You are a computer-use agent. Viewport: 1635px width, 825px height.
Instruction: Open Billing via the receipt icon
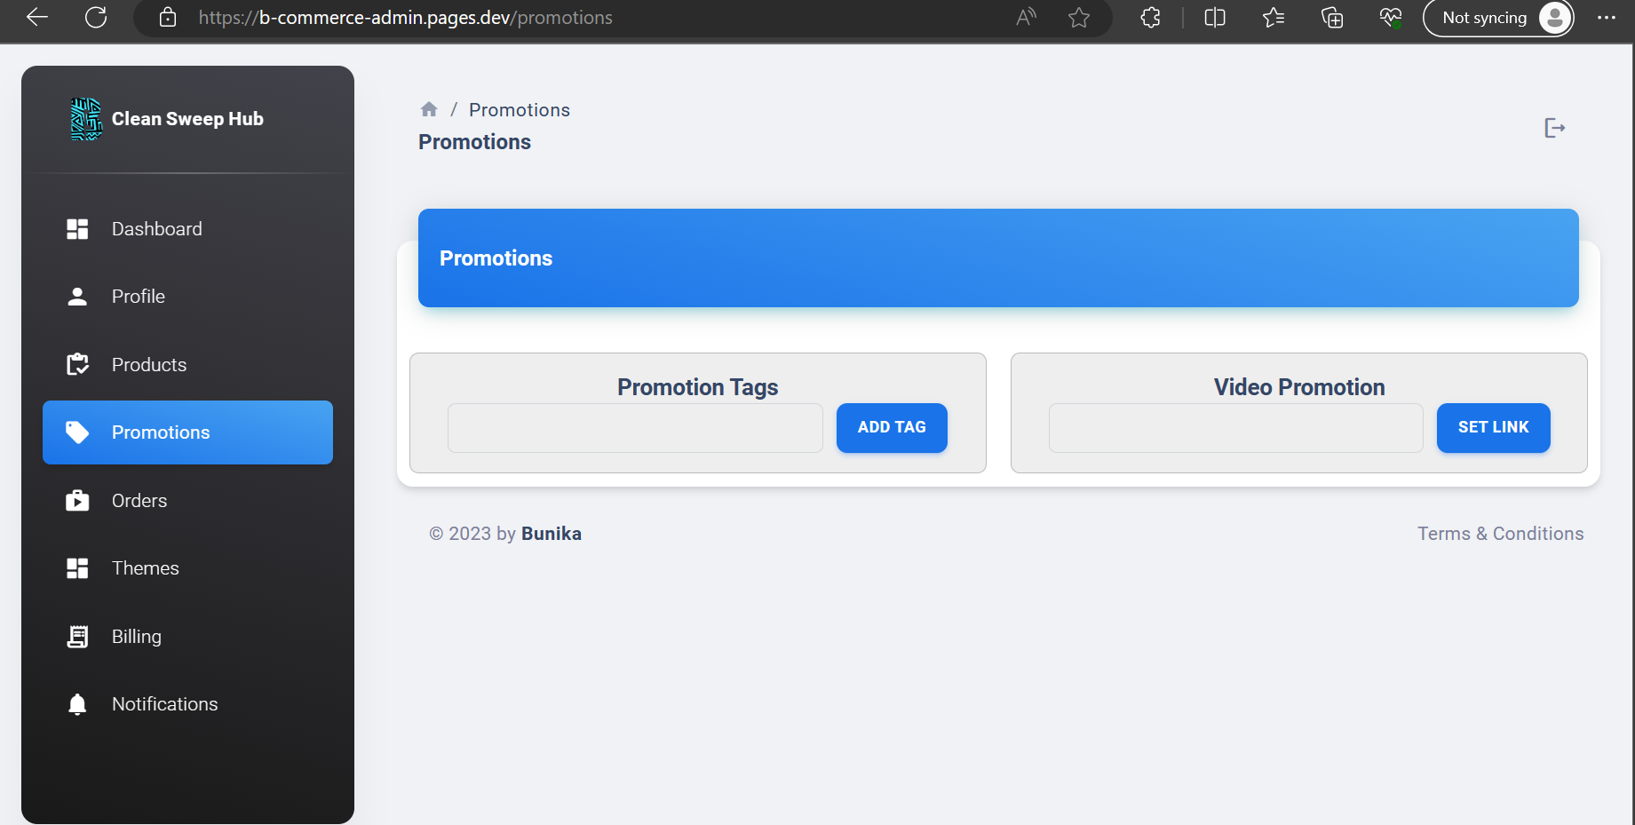point(77,636)
